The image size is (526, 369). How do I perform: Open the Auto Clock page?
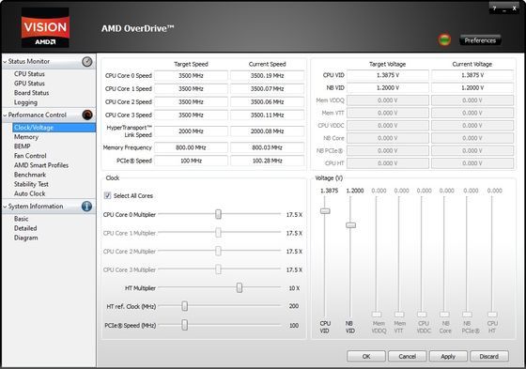click(x=29, y=193)
